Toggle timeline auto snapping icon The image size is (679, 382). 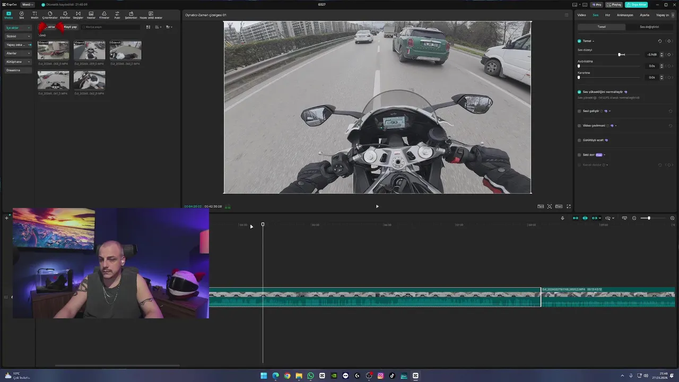point(585,218)
